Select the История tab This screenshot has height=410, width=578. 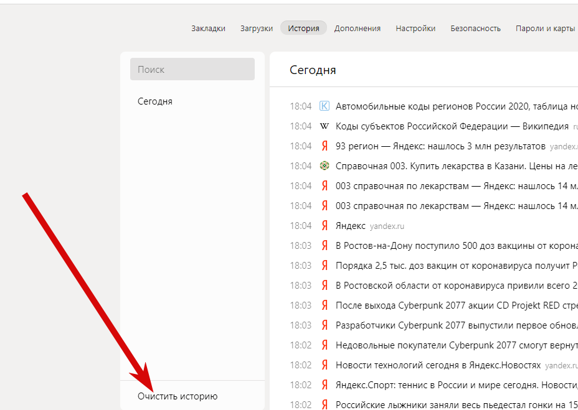coord(304,29)
